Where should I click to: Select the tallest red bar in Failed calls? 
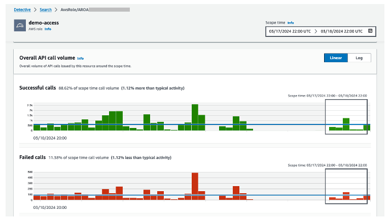tap(195, 186)
